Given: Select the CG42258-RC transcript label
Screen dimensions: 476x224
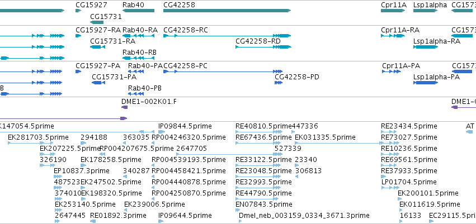Looking at the screenshot, I should tap(186, 30).
